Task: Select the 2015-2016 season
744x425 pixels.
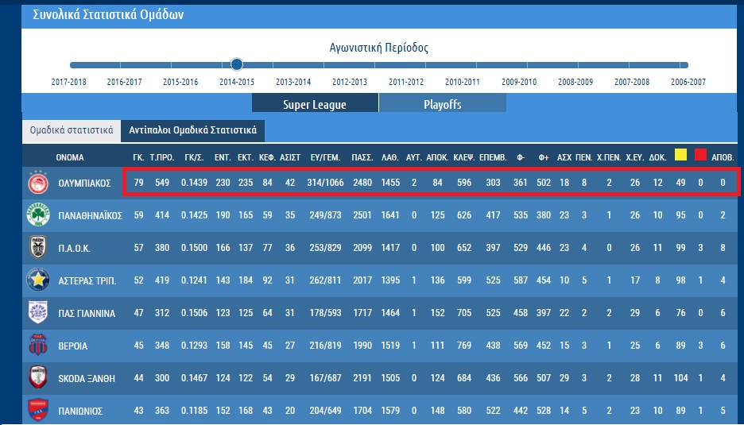Action: [180, 82]
